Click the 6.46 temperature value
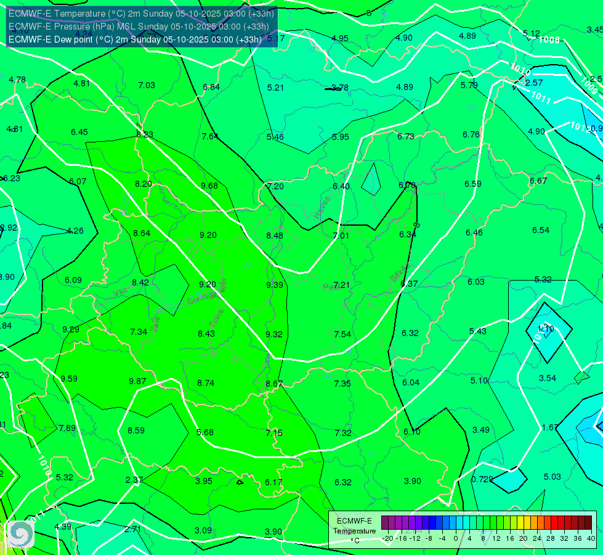Image resolution: width=603 pixels, height=555 pixels. [474, 232]
